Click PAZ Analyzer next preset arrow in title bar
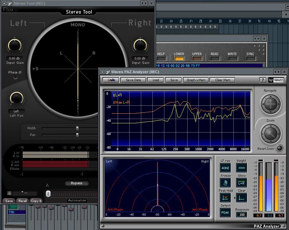 pos(279,72)
